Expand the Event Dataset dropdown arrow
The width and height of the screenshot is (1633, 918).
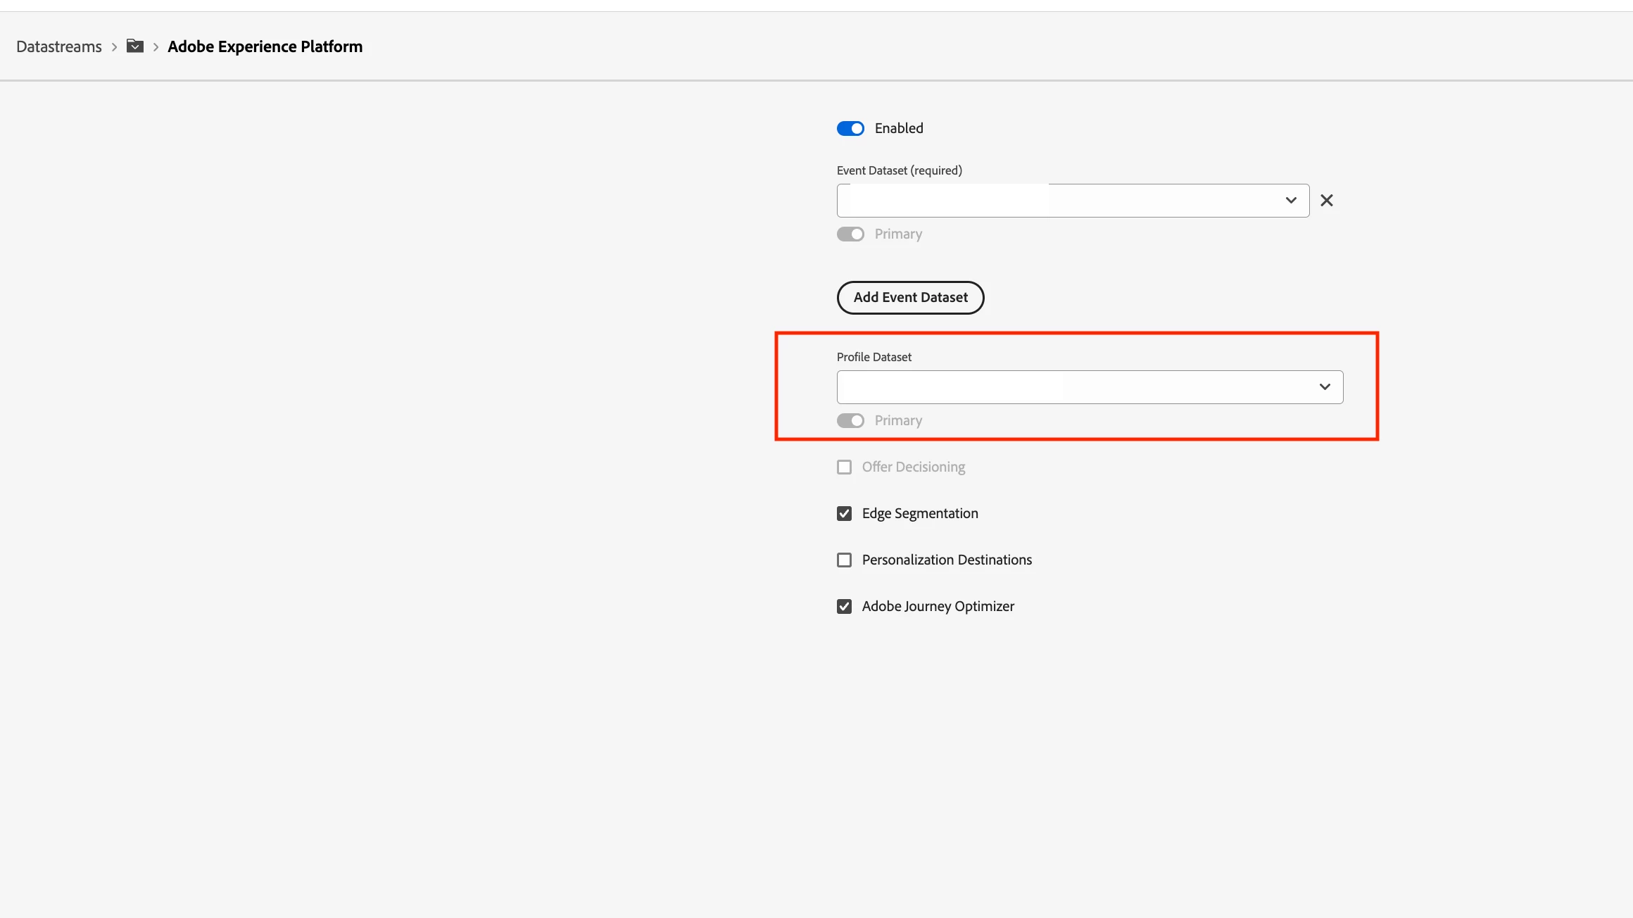pos(1290,201)
